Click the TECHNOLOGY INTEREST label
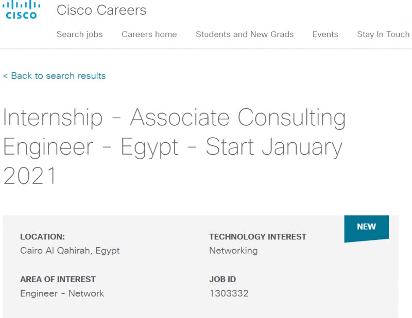The width and height of the screenshot is (412, 318). pyautogui.click(x=257, y=237)
